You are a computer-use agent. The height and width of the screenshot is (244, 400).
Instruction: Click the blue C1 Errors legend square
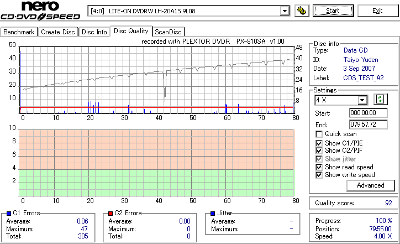tap(9, 213)
